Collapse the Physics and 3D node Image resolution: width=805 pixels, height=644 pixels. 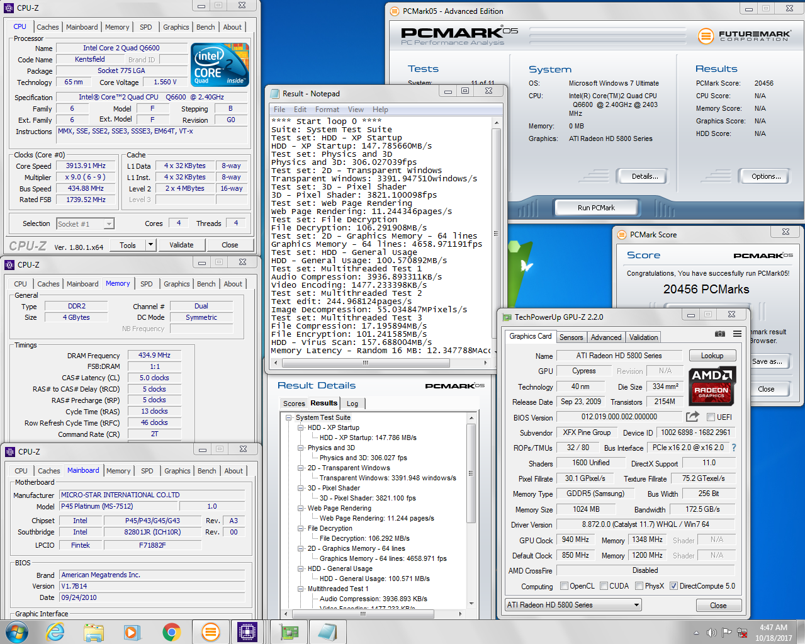click(300, 448)
